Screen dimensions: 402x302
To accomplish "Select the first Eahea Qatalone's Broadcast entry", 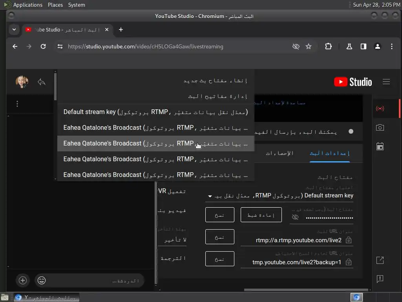I will point(156,128).
